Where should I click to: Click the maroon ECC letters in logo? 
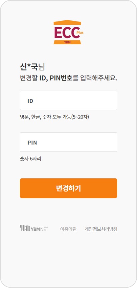pos(67,33)
